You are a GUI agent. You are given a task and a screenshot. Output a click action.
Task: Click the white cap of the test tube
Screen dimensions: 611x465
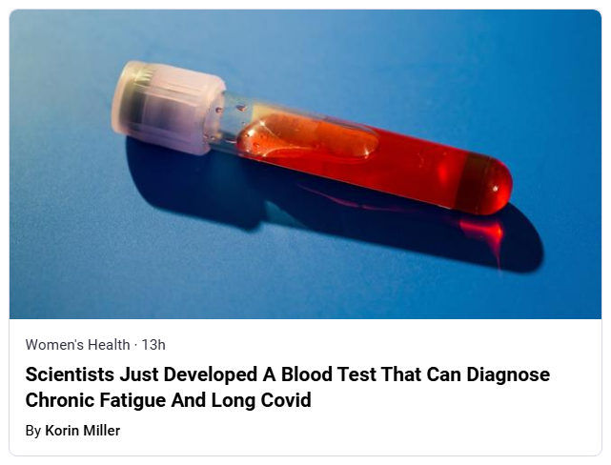click(x=168, y=107)
